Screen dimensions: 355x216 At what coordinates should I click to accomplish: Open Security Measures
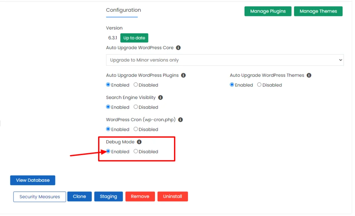pyautogui.click(x=40, y=197)
